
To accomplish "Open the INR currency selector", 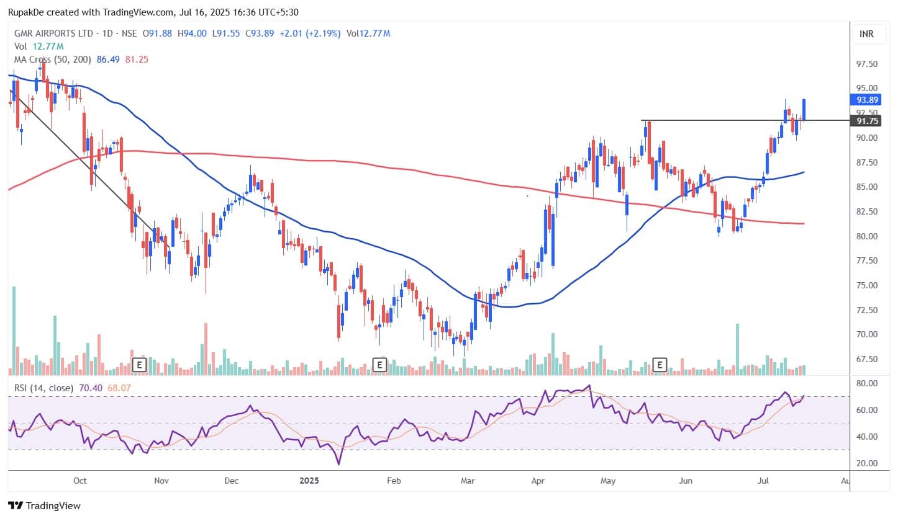I will click(866, 33).
